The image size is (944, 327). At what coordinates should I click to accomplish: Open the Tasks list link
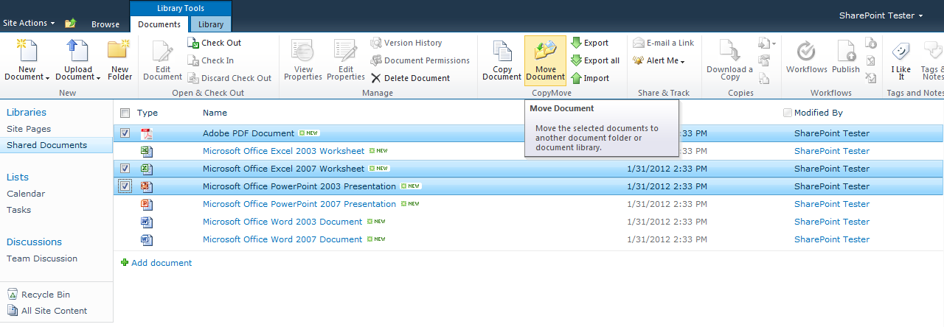coord(18,210)
